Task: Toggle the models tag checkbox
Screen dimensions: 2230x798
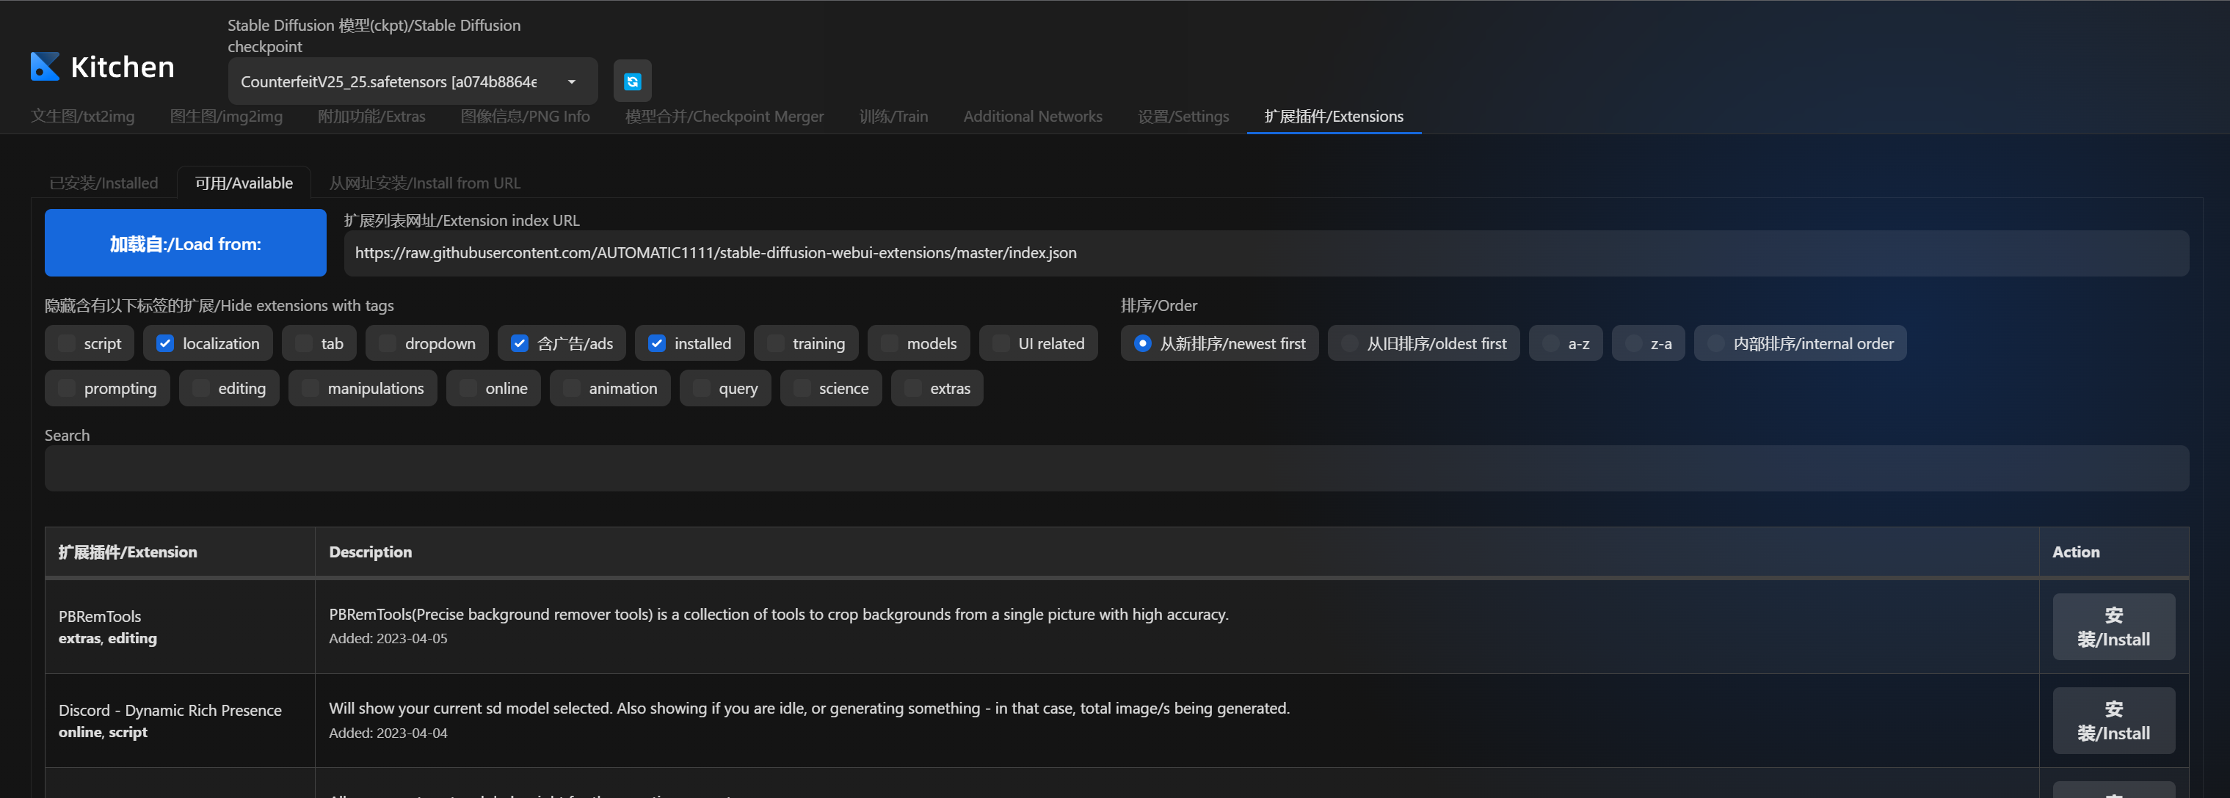Action: click(890, 343)
